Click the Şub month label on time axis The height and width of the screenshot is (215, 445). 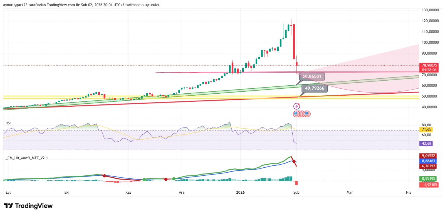(296, 192)
